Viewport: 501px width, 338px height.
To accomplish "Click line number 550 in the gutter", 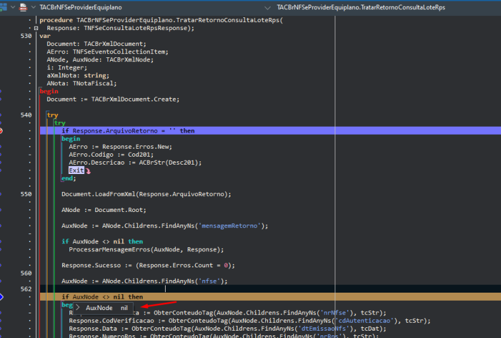I will point(26,194).
